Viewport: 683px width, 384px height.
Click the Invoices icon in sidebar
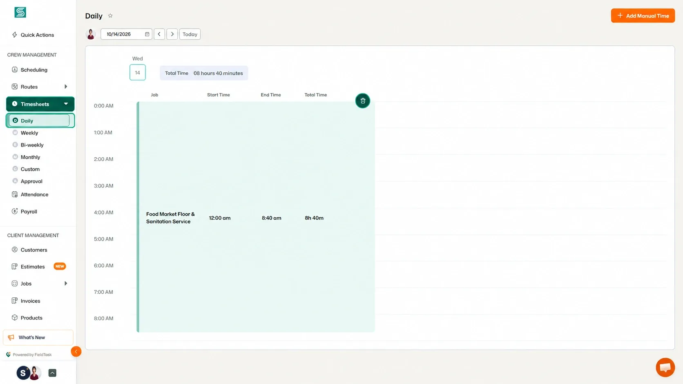coord(15,301)
